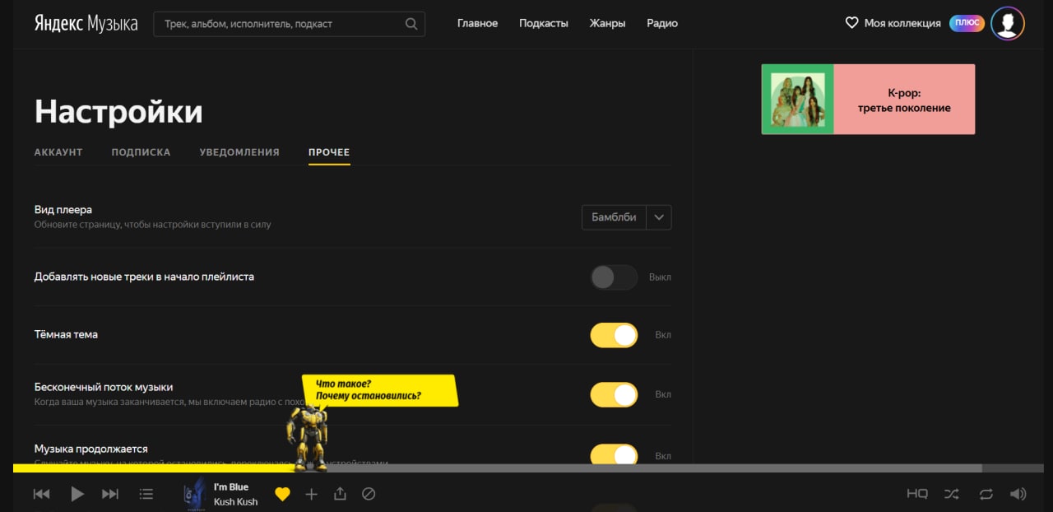Image resolution: width=1053 pixels, height=512 pixels.
Task: Click the Бесконечный поток музыки label
Action: (104, 387)
